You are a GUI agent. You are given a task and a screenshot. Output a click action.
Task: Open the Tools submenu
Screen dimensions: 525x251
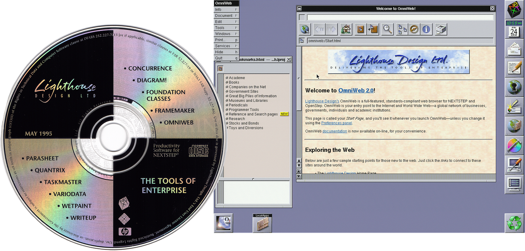(226, 28)
